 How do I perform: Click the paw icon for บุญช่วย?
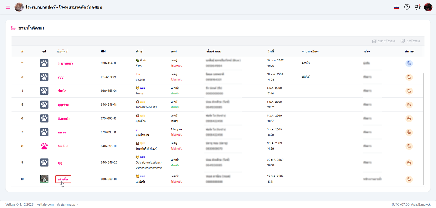click(x=44, y=105)
